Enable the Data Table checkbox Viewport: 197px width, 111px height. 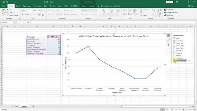(x=175, y=48)
